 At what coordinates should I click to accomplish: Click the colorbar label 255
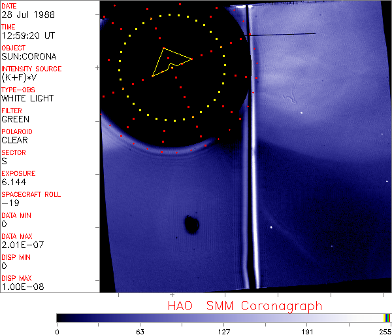coord(385,332)
